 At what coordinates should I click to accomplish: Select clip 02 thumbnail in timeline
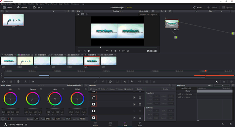(x=25, y=61)
